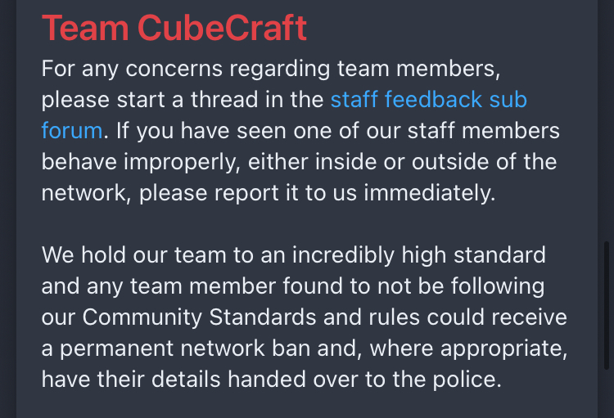The height and width of the screenshot is (418, 614).
Task: Click the word 'feedback' in the blue link
Action: tap(433, 100)
